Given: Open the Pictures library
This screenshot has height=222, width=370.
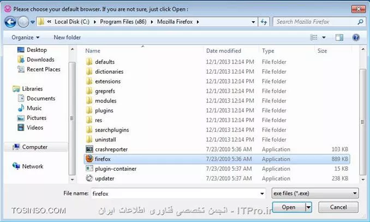Looking at the screenshot, I should [32, 118].
